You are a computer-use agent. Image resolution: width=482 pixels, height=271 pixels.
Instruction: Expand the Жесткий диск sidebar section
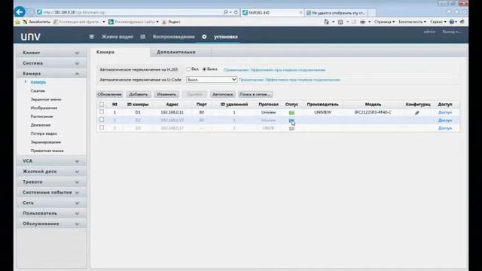(x=51, y=172)
